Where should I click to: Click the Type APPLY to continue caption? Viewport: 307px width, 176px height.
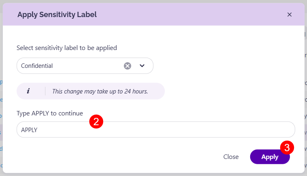[x=50, y=113]
